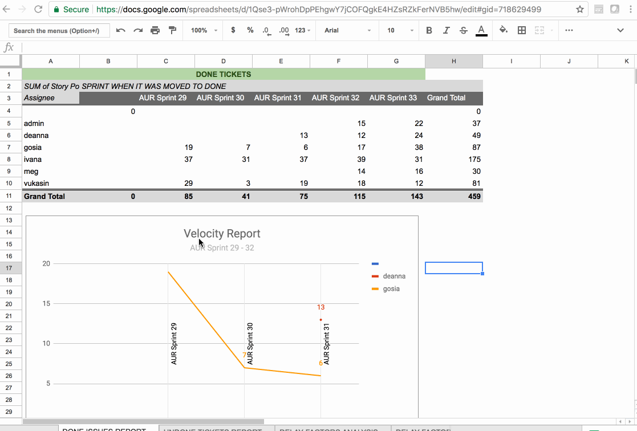Open the Fill color tool

click(x=504, y=30)
